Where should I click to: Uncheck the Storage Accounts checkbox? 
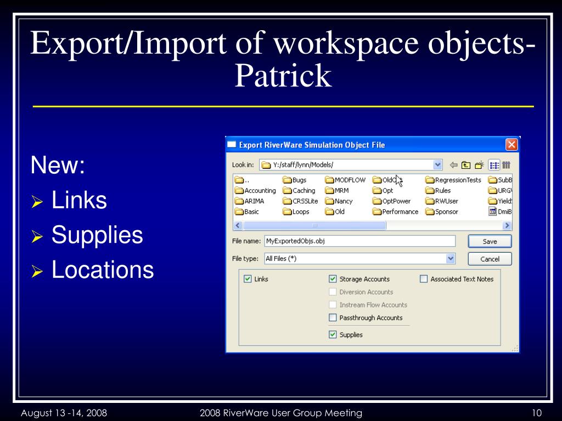333,279
